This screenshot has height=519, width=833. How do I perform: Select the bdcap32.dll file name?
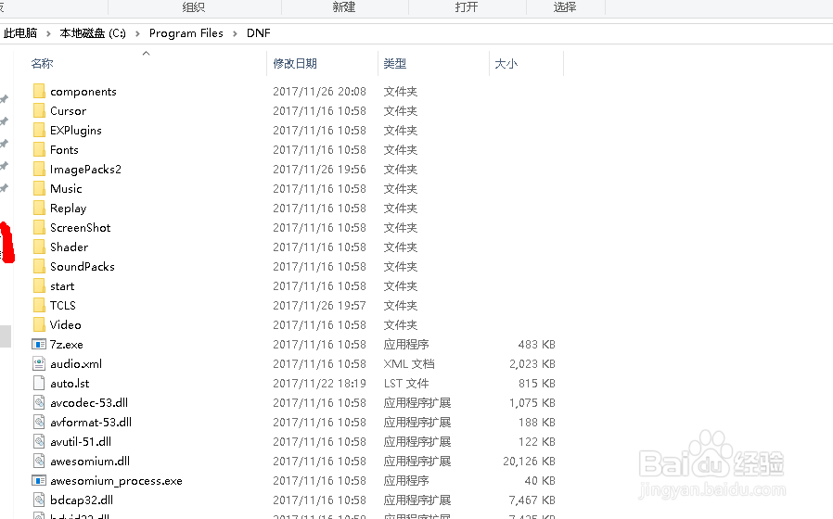(82, 500)
